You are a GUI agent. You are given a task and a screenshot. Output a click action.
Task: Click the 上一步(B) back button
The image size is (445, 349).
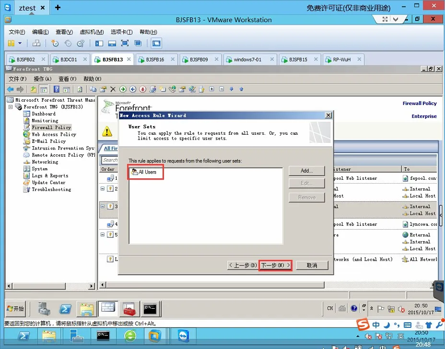click(x=243, y=266)
